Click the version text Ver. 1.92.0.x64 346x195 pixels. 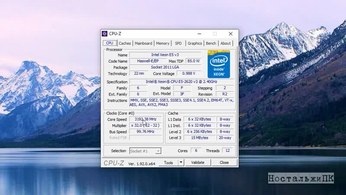[x=142, y=164]
